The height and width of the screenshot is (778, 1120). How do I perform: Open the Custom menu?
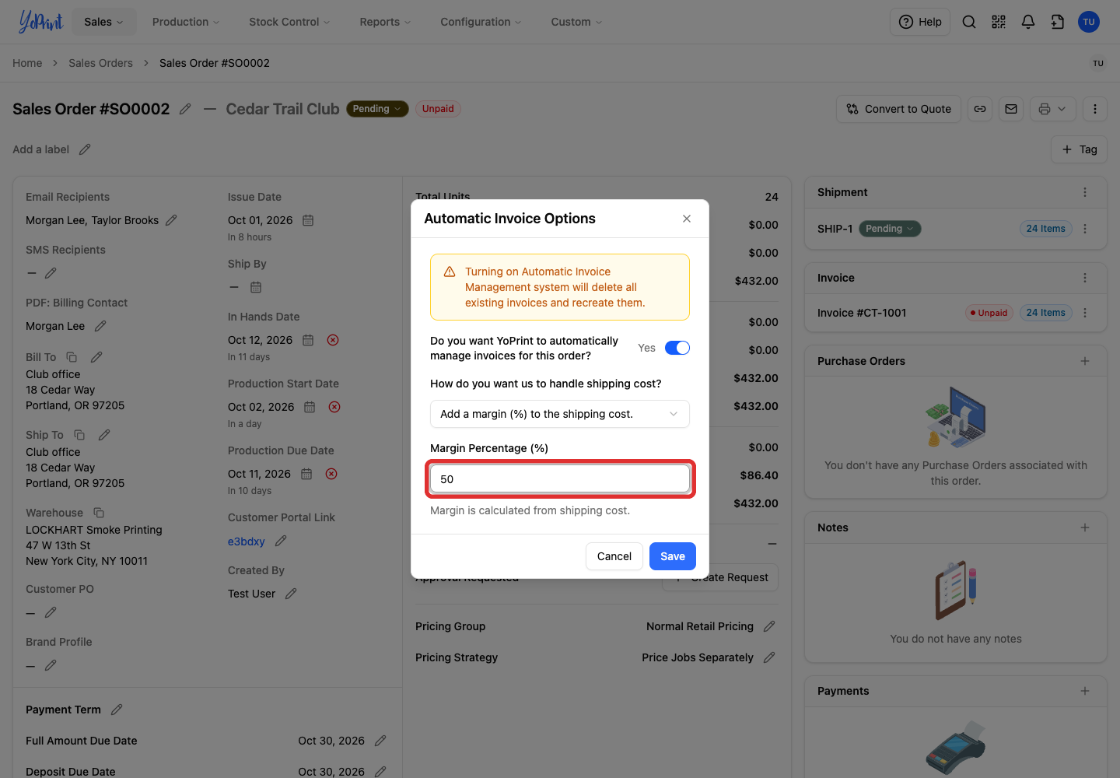coord(576,22)
